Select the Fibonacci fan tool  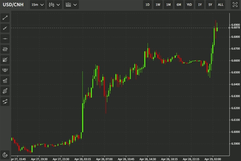coord(5,60)
